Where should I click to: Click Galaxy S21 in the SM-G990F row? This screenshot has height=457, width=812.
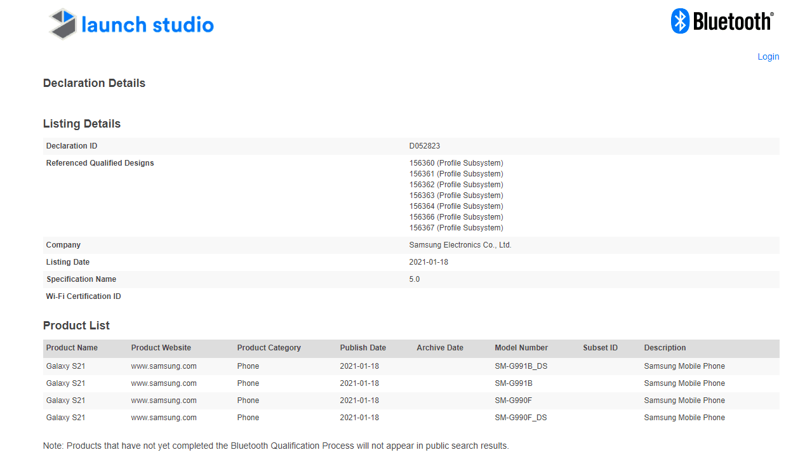pos(66,401)
